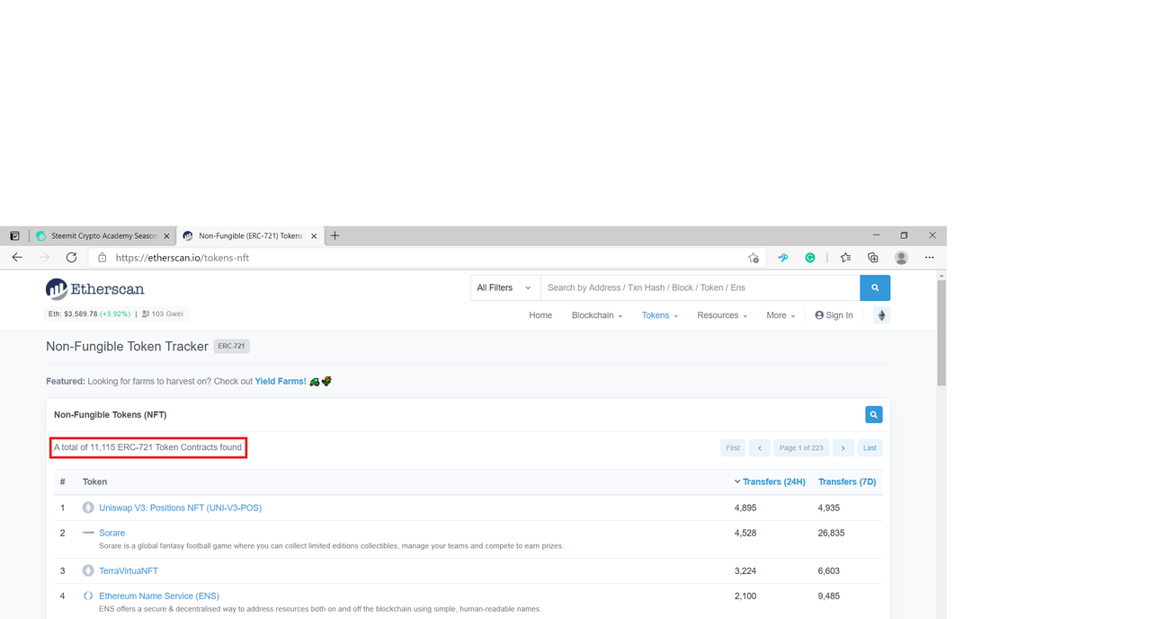Click the gas tracker 103 Gwei indicator
This screenshot has width=1151, height=619.
pos(163,314)
